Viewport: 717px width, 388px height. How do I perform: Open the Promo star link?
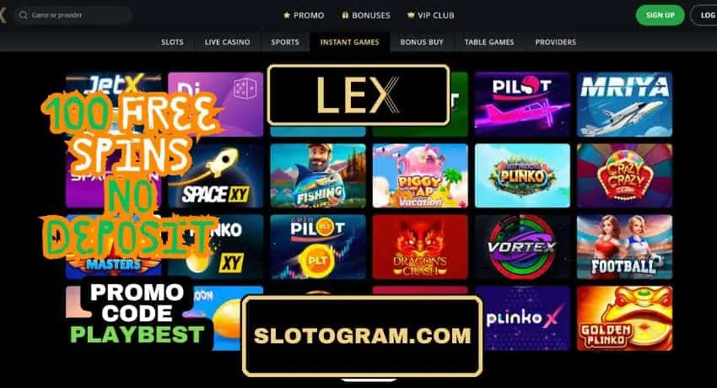(304, 15)
